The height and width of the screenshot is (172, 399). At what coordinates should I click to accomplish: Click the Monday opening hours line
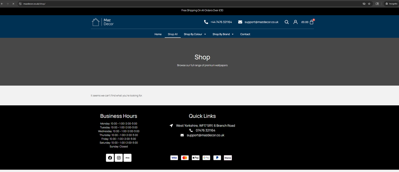tap(119, 124)
